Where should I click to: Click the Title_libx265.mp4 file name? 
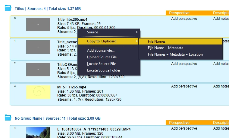72,20
